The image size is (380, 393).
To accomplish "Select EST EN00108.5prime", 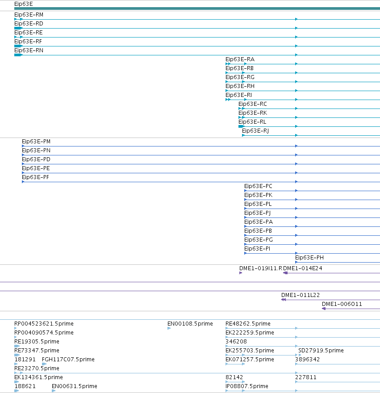I will pos(190,324).
